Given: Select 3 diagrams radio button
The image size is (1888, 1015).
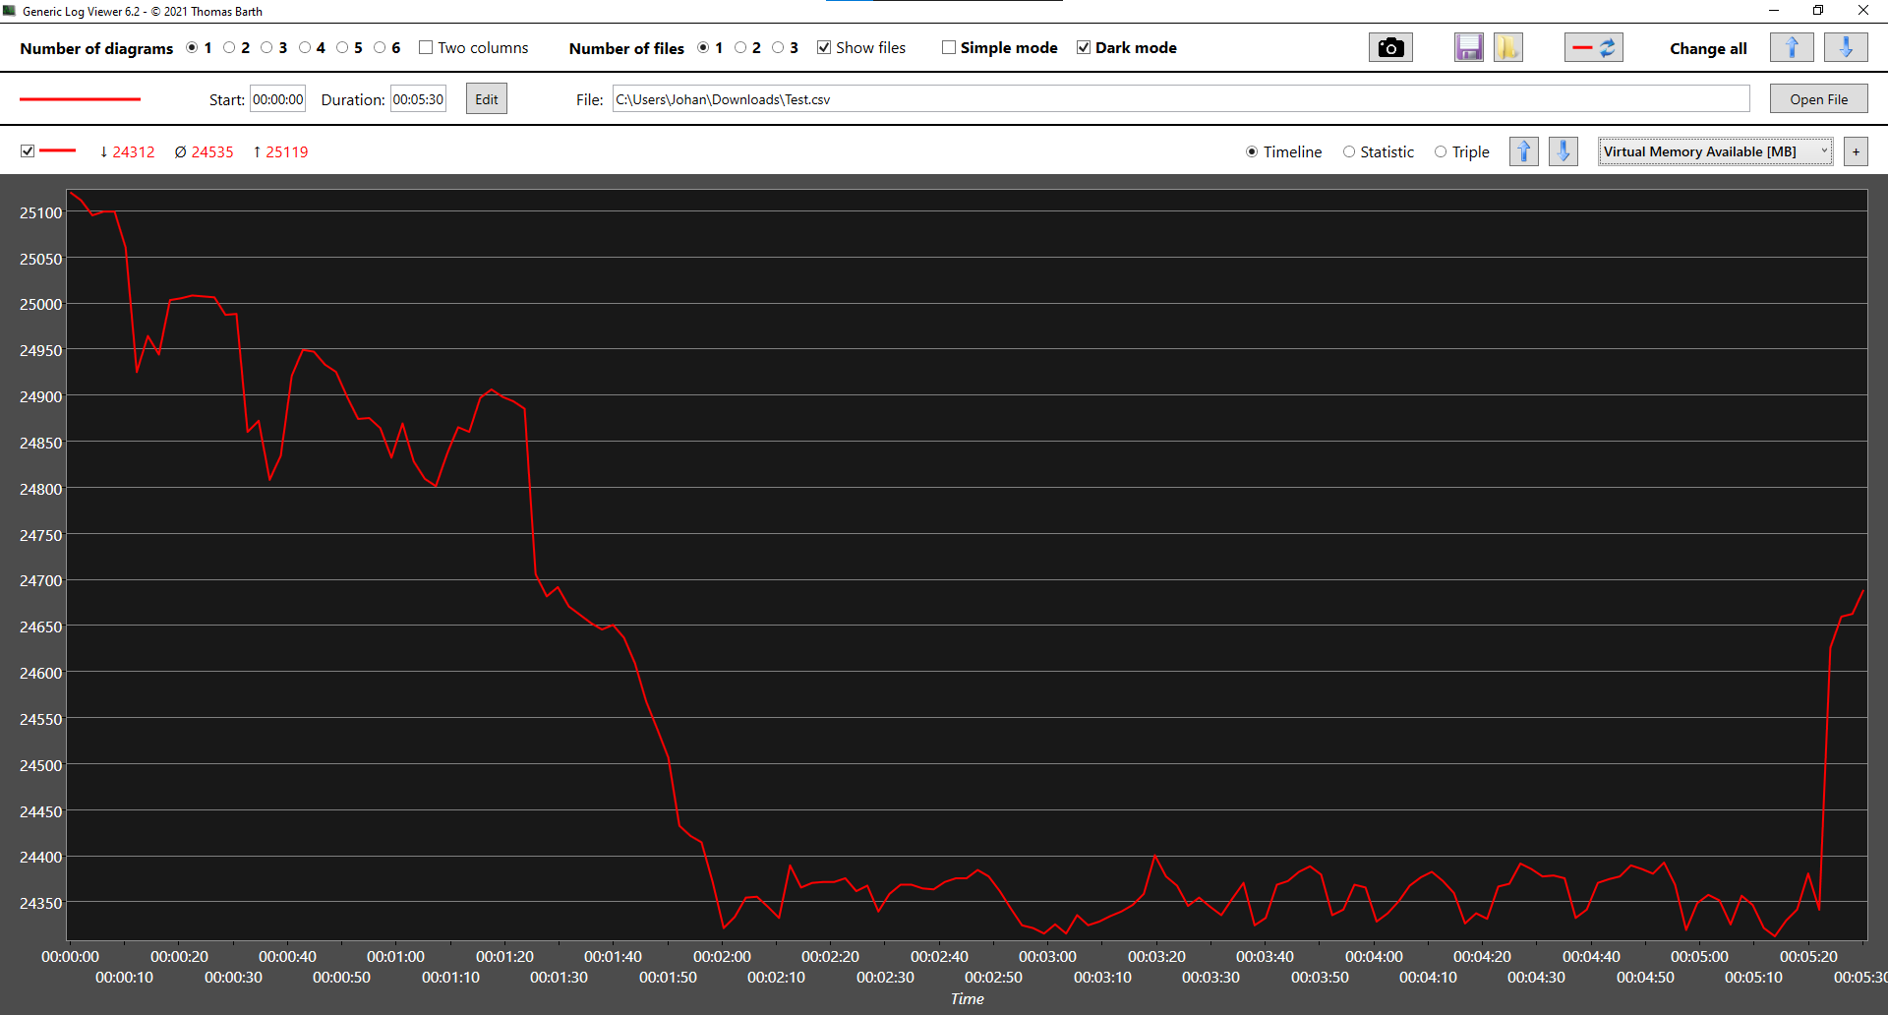Looking at the screenshot, I should click(x=266, y=47).
